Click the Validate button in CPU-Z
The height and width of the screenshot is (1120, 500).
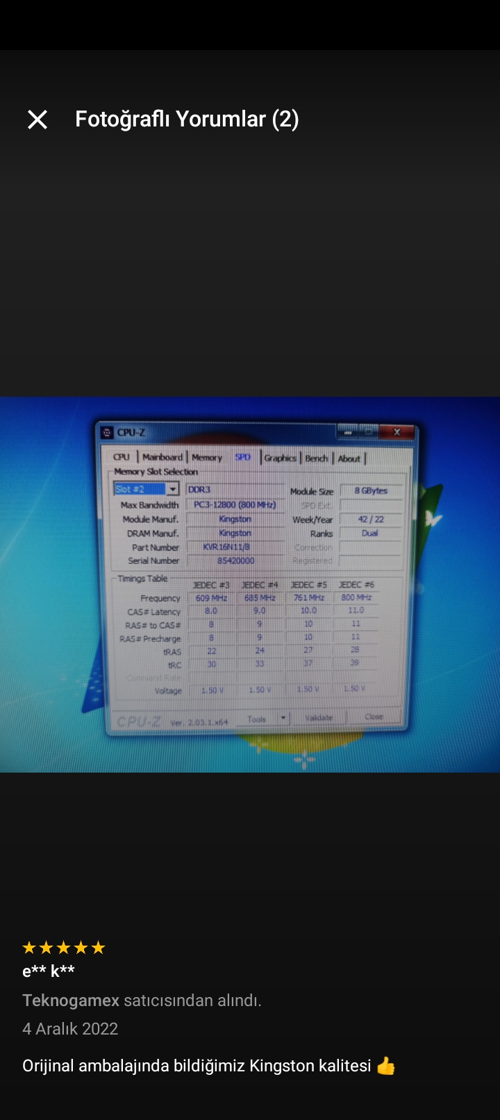(x=319, y=718)
